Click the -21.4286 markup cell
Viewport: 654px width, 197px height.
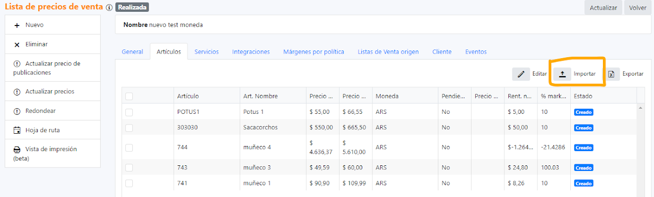pyautogui.click(x=553, y=147)
